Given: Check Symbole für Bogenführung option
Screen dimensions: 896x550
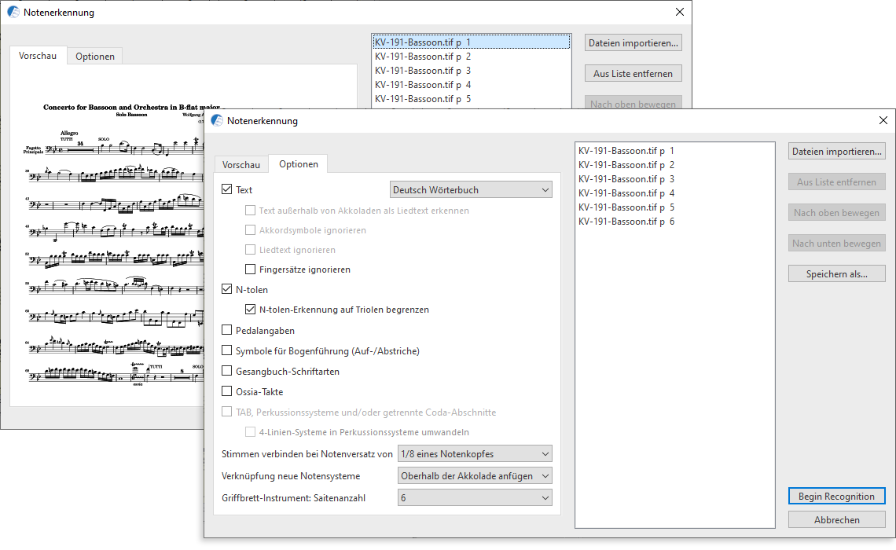Looking at the screenshot, I should click(x=227, y=351).
